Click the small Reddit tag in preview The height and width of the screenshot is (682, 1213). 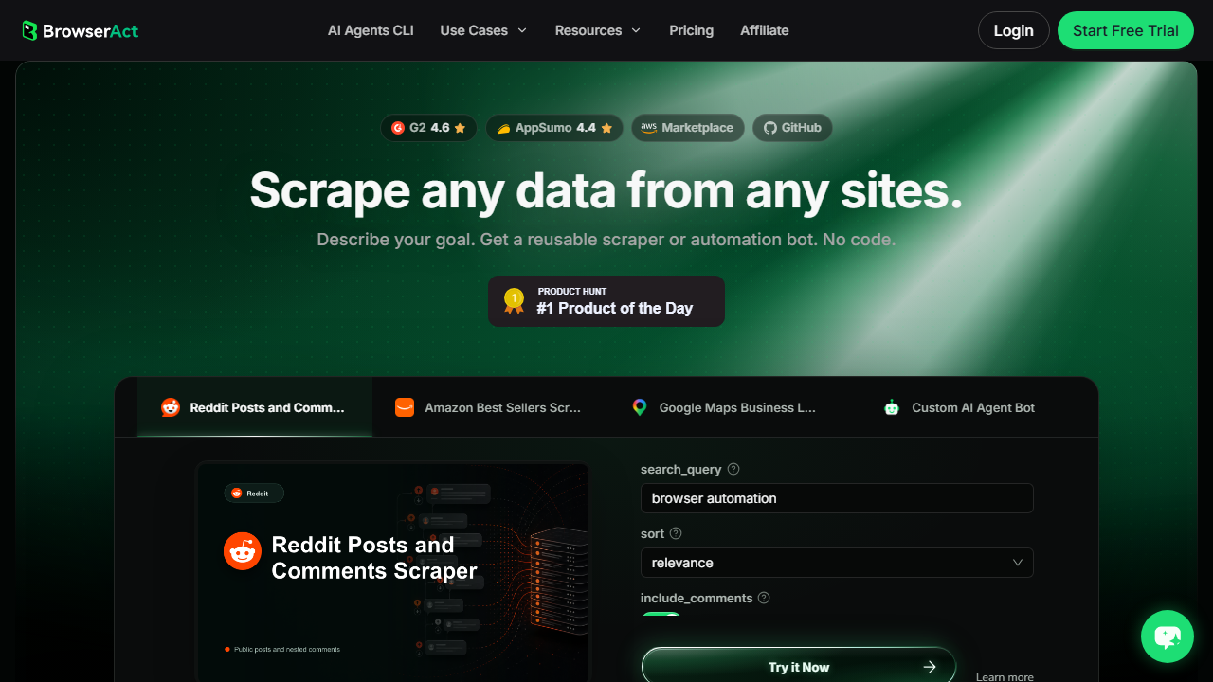pyautogui.click(x=254, y=493)
